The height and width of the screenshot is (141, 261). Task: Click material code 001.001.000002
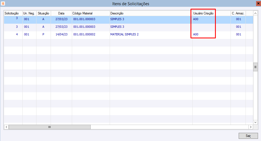[84, 34]
